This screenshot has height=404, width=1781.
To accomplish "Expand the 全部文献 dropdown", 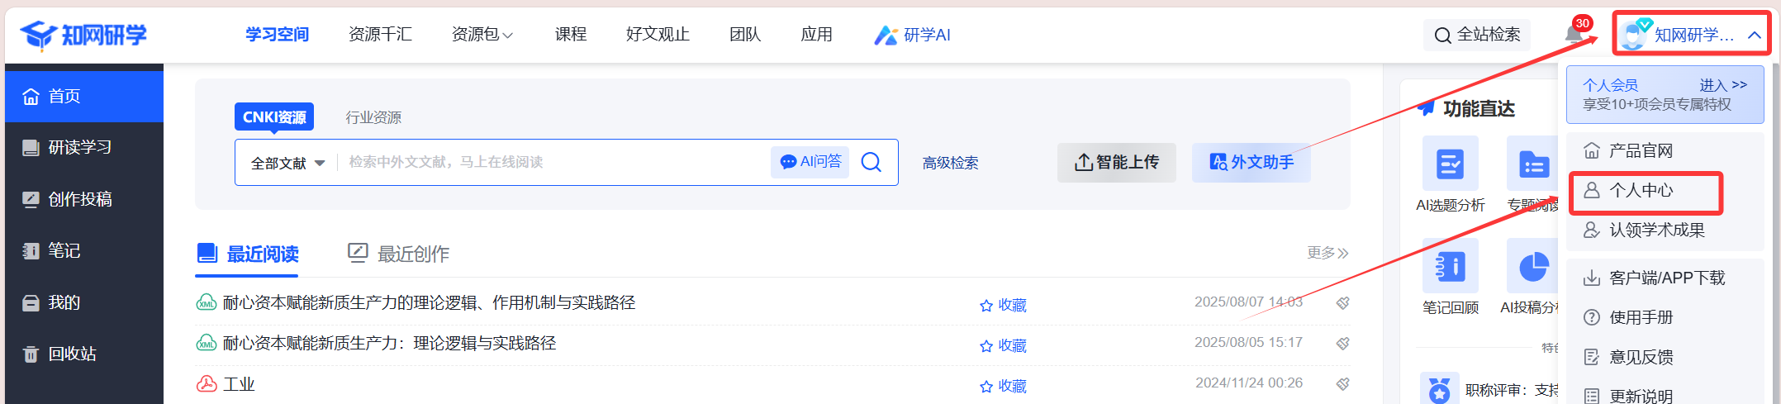I will point(287,164).
